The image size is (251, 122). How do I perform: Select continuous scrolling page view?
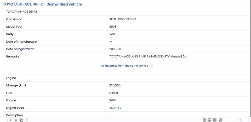[x=209, y=120]
